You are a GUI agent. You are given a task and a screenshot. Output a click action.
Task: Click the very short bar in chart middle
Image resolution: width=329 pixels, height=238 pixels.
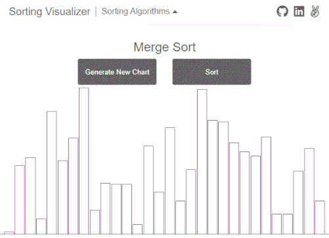[137, 229]
